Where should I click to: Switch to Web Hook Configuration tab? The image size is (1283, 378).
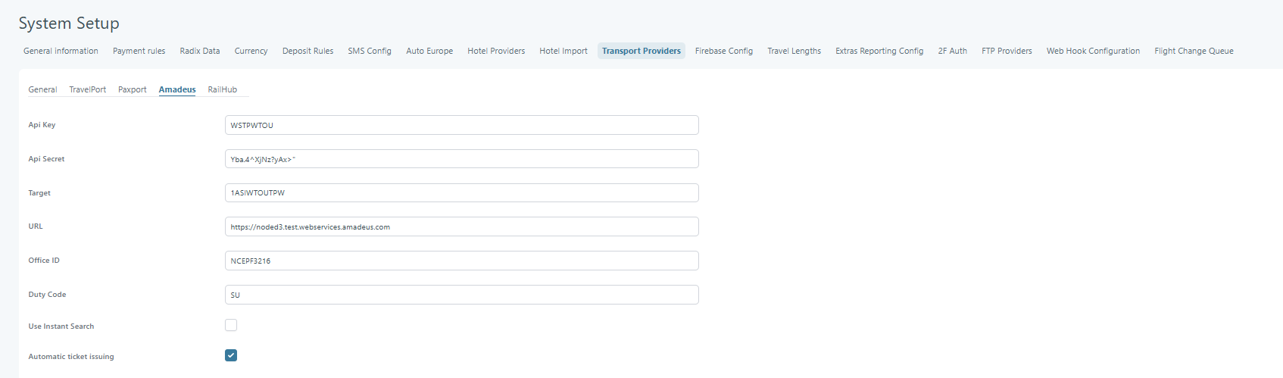click(1093, 51)
